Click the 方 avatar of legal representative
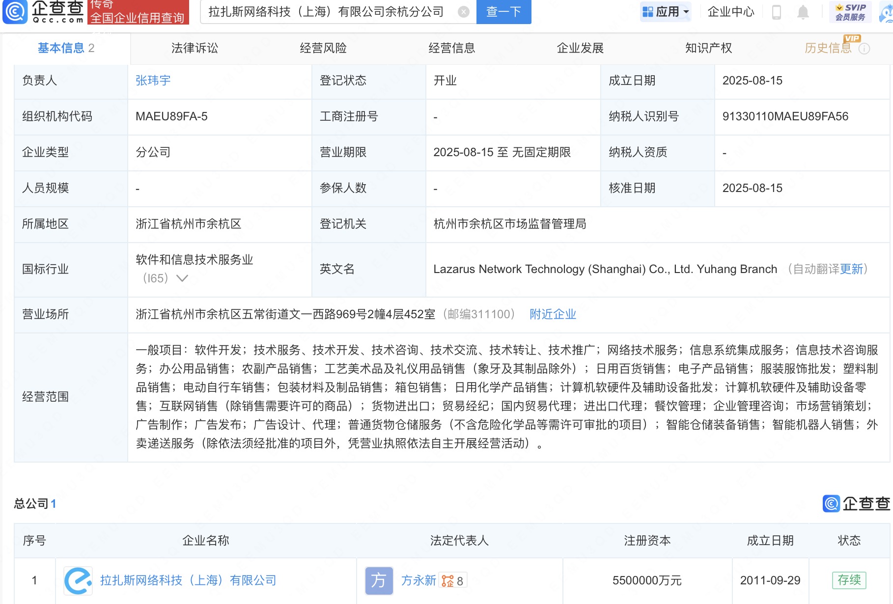The image size is (893, 604). click(379, 580)
